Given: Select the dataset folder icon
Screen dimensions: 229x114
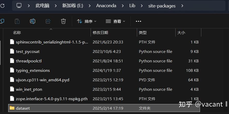Looking at the screenshot, I should click(12, 108).
